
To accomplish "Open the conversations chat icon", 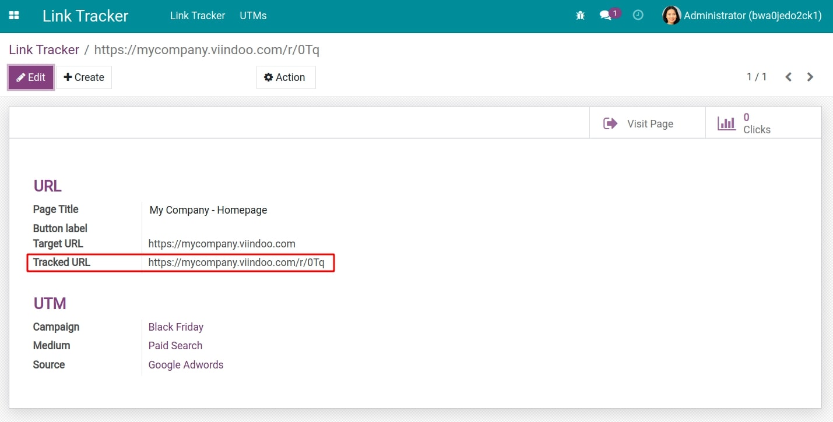I will point(606,16).
